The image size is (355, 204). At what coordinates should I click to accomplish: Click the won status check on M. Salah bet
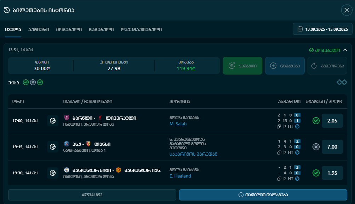click(x=316, y=121)
